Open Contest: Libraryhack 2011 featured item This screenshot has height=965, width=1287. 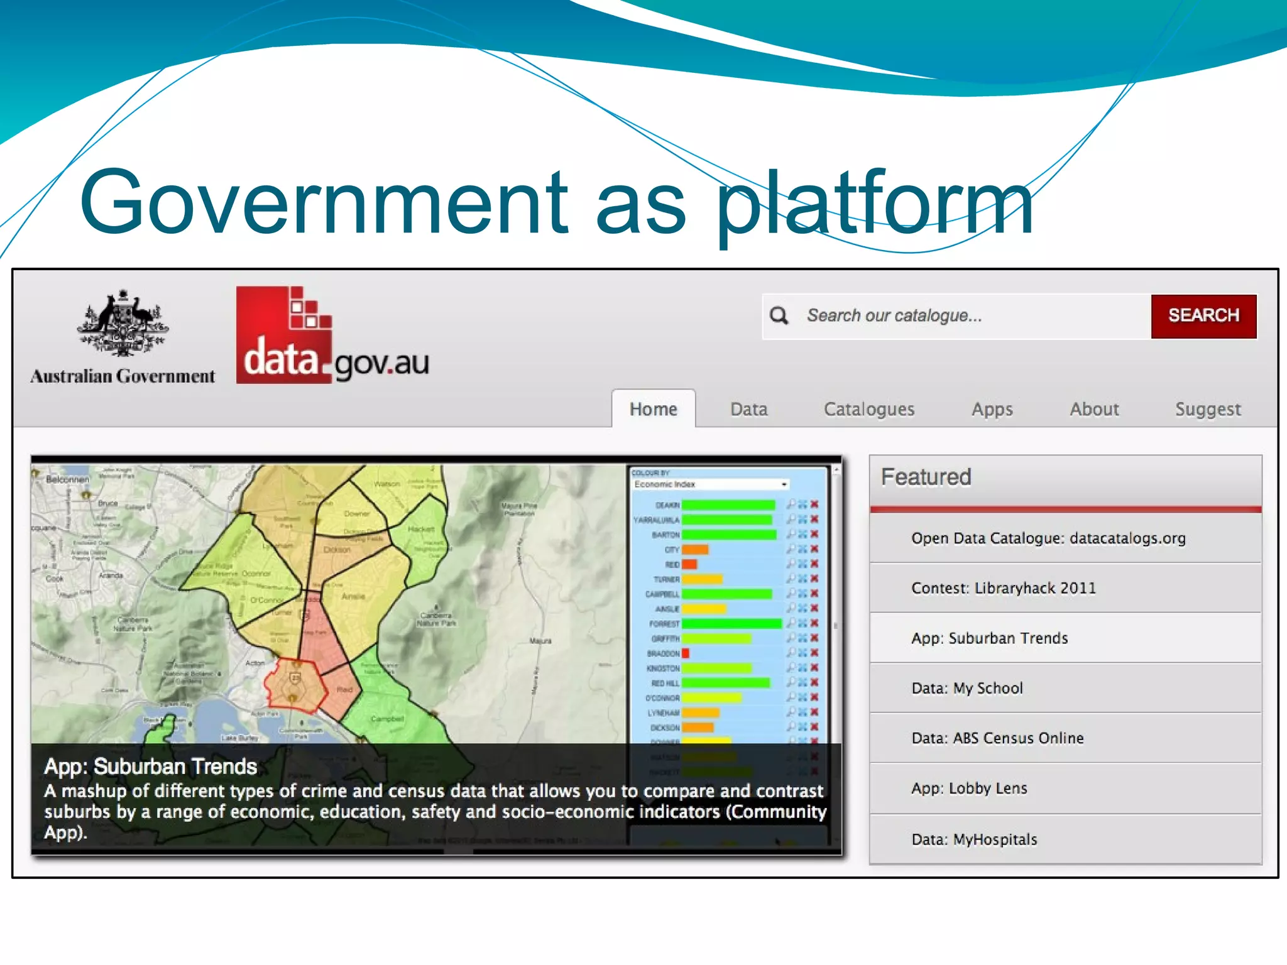pos(1066,588)
